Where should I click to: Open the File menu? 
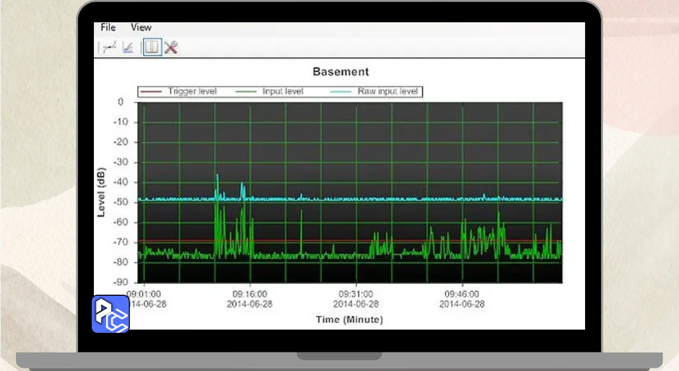pos(108,28)
